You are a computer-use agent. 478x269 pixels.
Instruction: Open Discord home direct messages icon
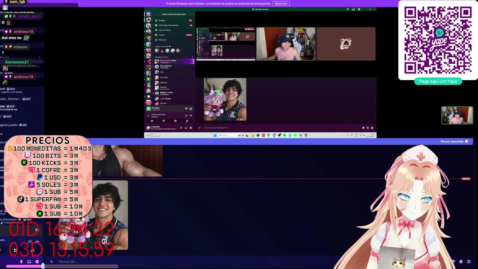[148, 14]
